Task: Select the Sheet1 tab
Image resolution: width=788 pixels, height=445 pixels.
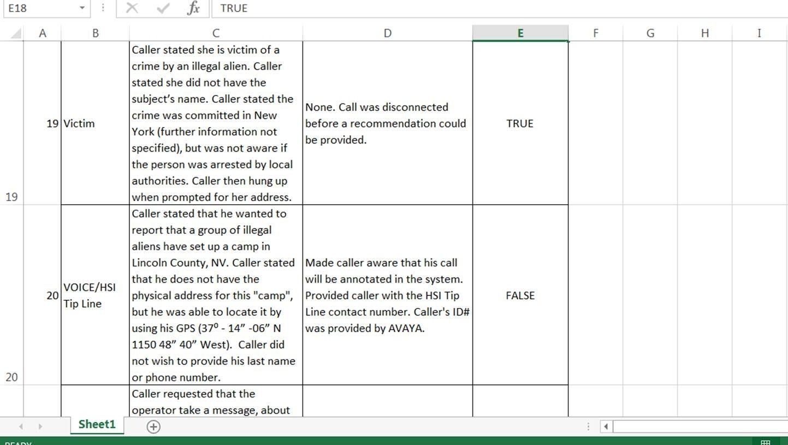Action: (97, 425)
